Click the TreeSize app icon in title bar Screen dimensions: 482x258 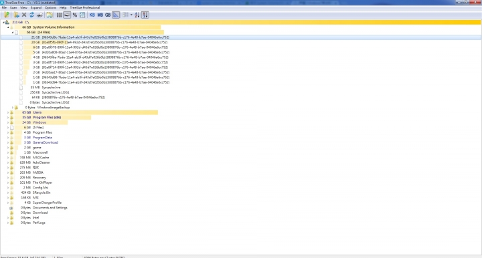(x=2, y=3)
